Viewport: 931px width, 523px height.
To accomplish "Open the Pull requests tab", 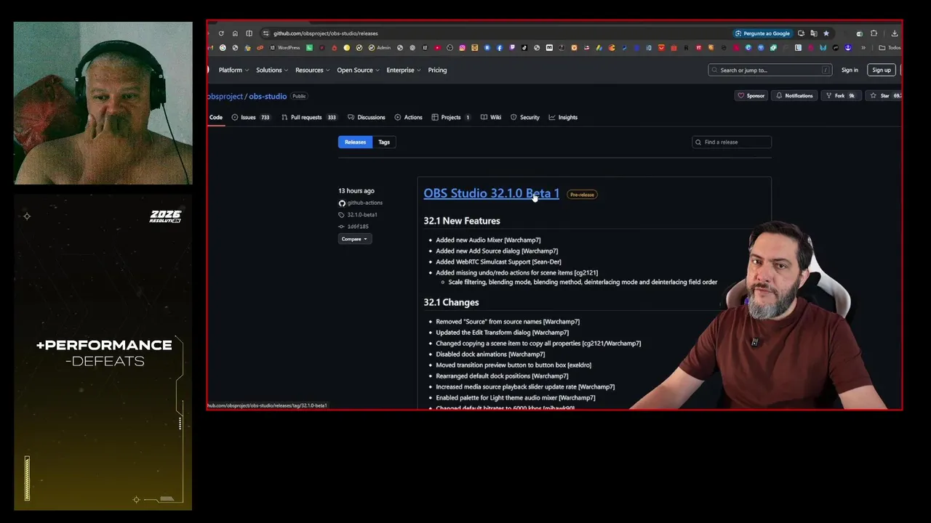I will click(x=308, y=118).
